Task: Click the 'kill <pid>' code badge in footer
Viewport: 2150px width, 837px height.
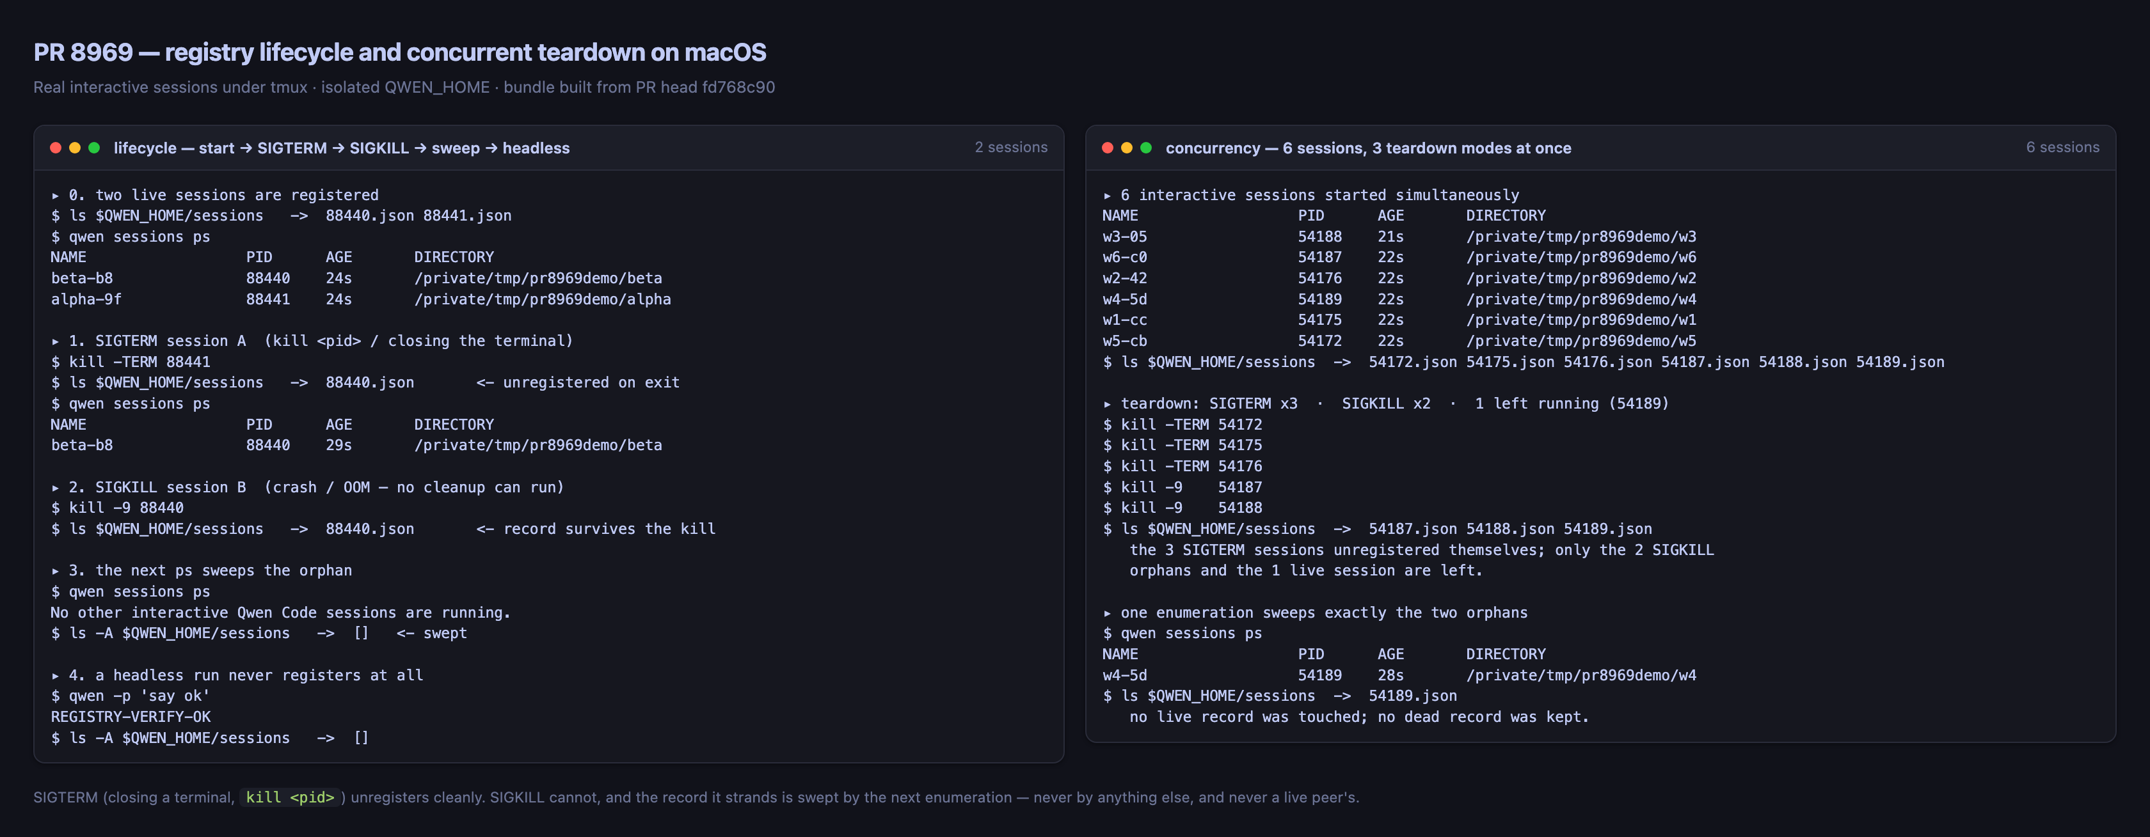Action: 290,797
